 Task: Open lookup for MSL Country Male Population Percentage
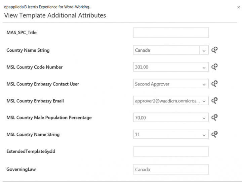tap(214, 118)
